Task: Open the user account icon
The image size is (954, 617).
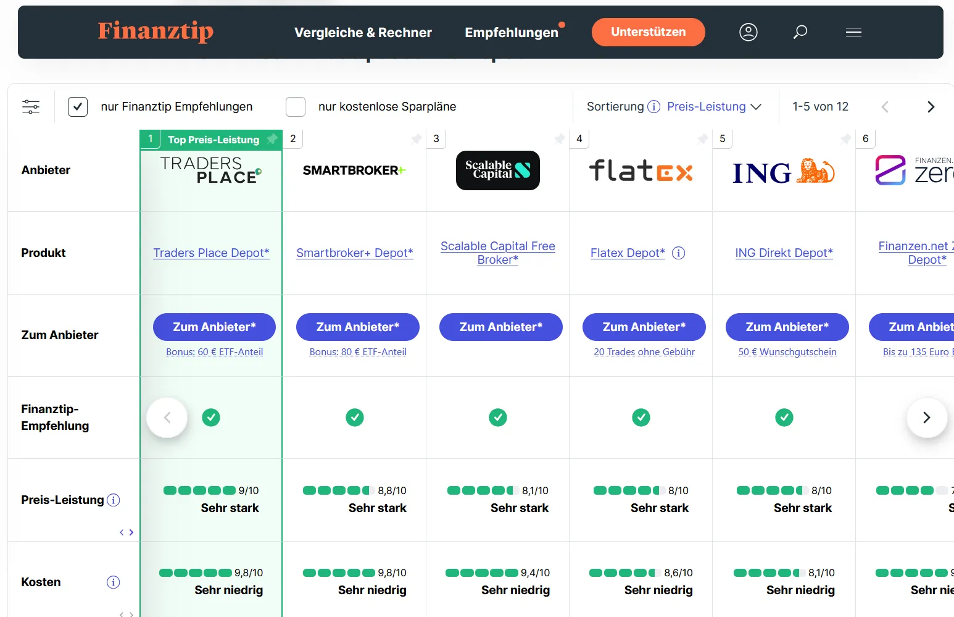Action: [748, 32]
